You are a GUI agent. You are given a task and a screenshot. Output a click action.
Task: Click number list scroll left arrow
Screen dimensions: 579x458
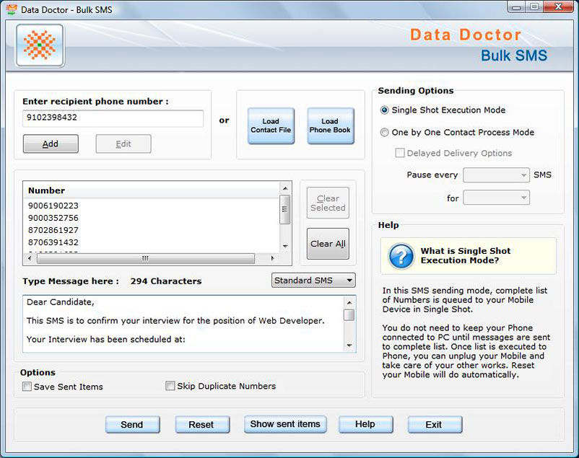point(30,258)
